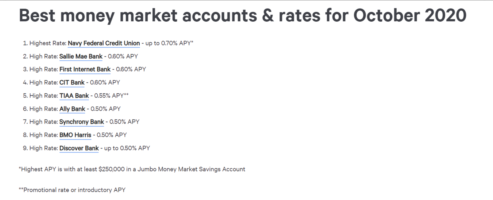The height and width of the screenshot is (200, 493).
Task: Open the Discover Bank link
Action: click(79, 148)
